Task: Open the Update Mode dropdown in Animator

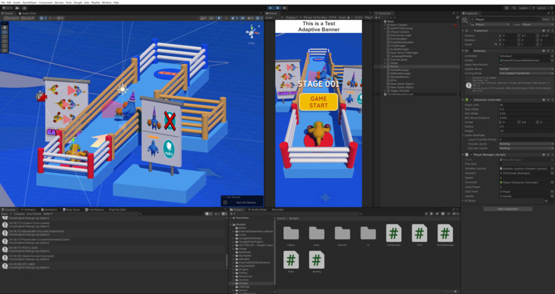Action: [x=526, y=69]
